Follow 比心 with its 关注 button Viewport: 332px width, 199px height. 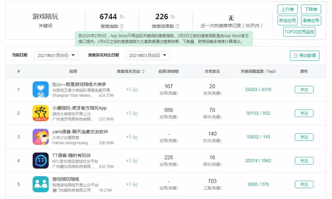pos(304,90)
